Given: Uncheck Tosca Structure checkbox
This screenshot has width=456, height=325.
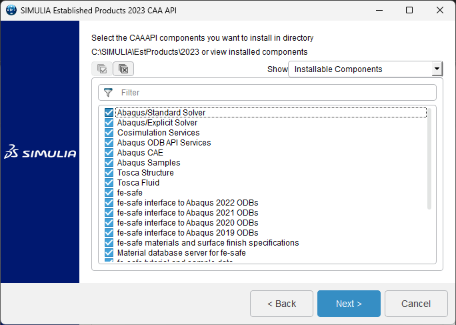Looking at the screenshot, I should (x=109, y=173).
